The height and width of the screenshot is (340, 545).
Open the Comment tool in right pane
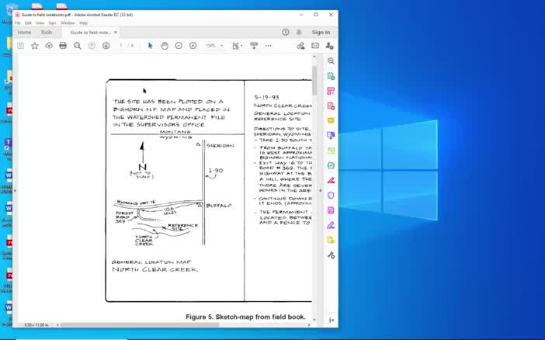(x=331, y=120)
